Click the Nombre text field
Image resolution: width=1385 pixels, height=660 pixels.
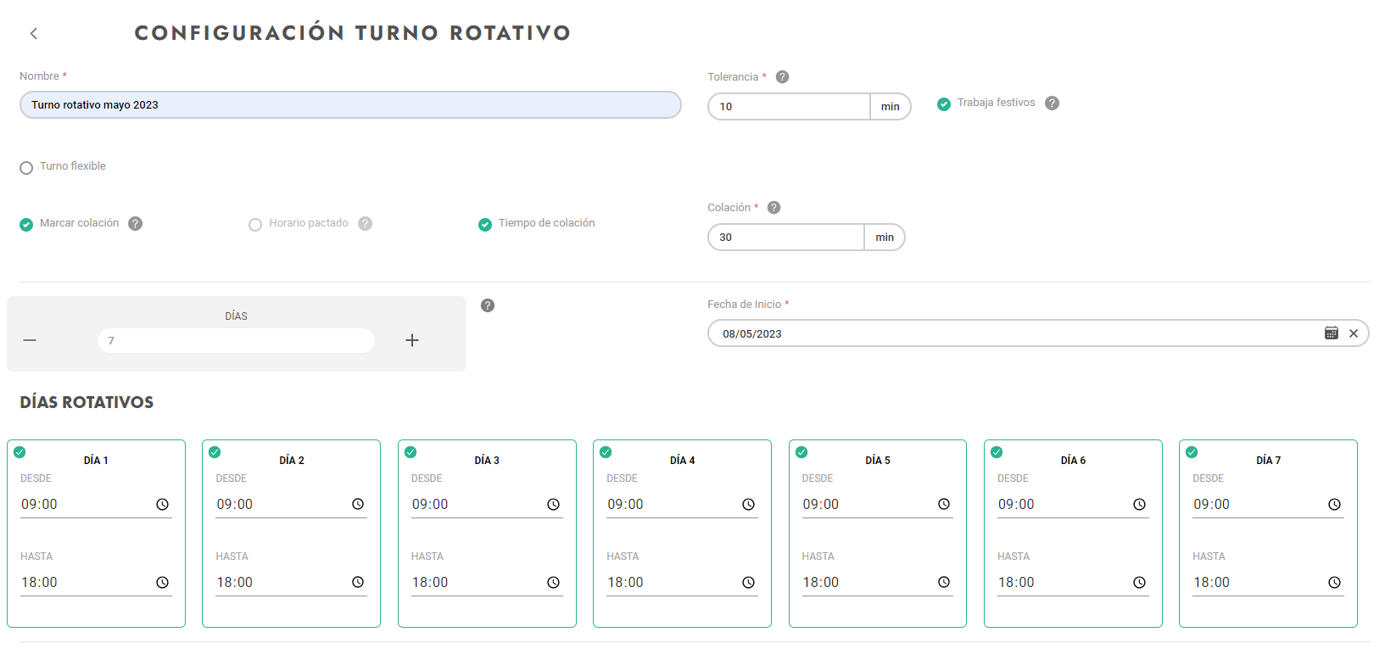(x=349, y=105)
